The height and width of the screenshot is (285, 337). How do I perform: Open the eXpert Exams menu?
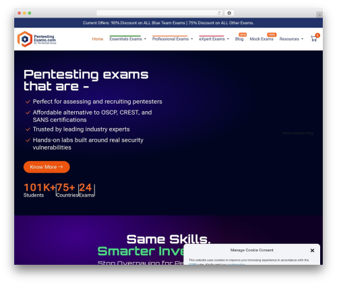[x=212, y=39]
